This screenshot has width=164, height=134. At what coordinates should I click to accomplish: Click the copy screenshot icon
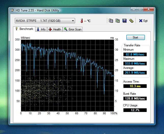118,21
